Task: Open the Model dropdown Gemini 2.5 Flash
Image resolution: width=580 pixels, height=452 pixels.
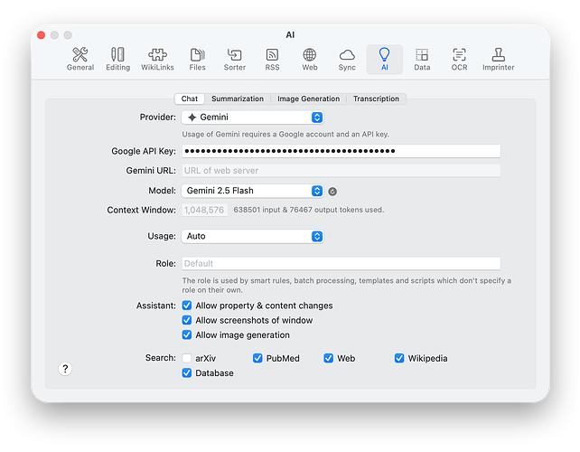Action: pos(252,191)
